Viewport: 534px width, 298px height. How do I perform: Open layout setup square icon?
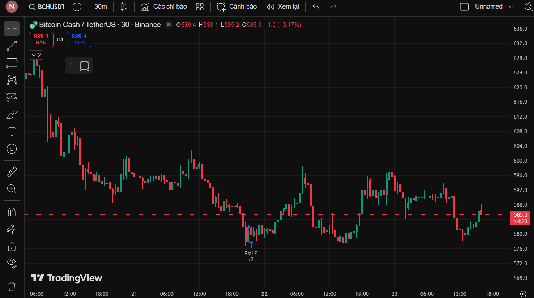pyautogui.click(x=464, y=7)
